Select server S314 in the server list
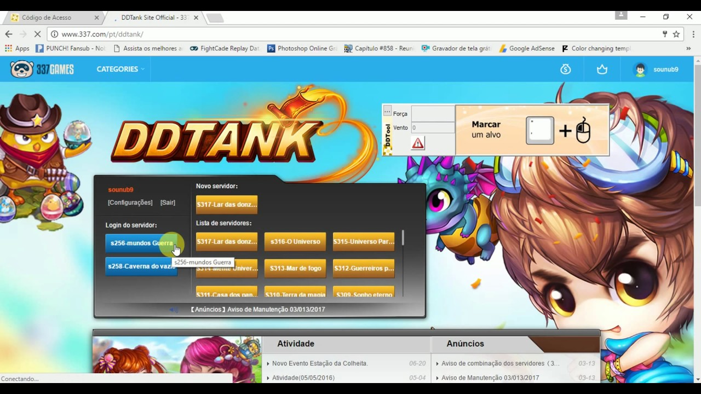Screen dimensions: 701x394 227,268
